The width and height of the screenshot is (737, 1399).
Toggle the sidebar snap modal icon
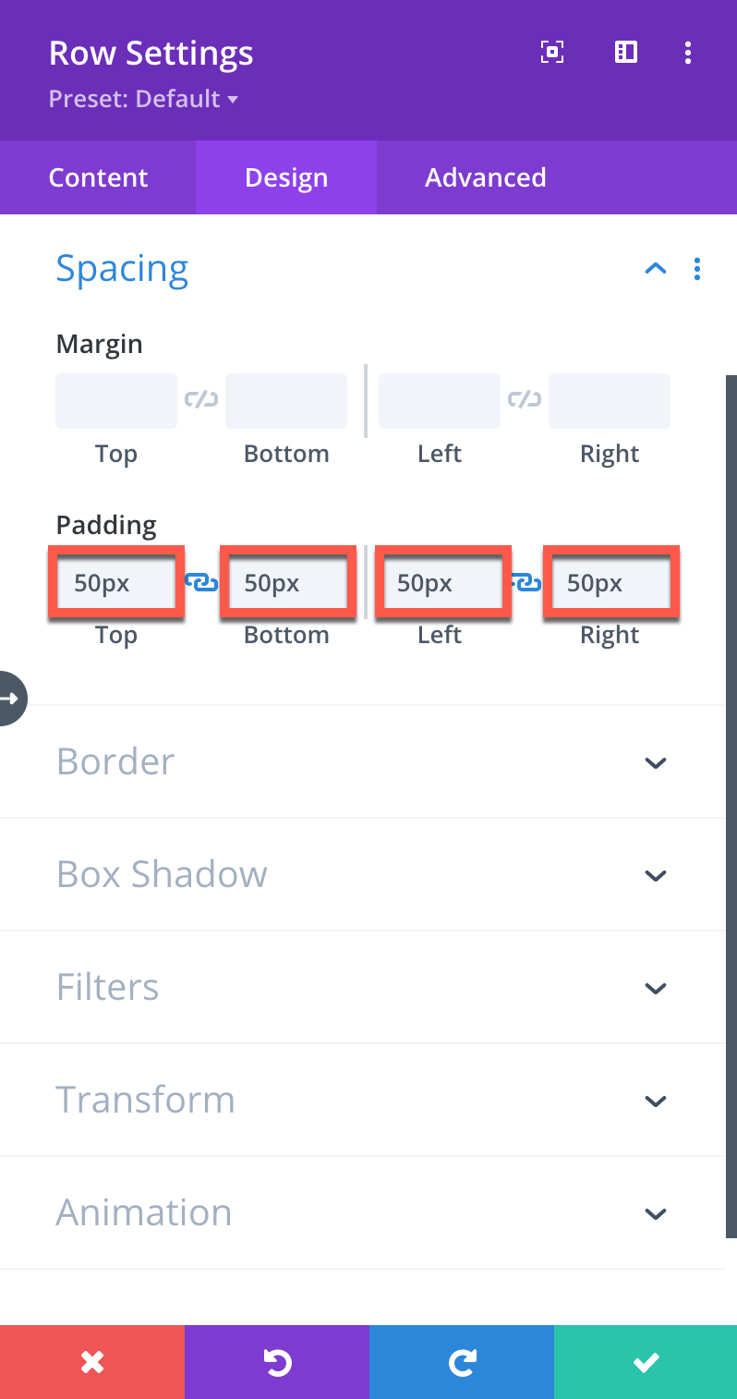pyautogui.click(x=626, y=53)
